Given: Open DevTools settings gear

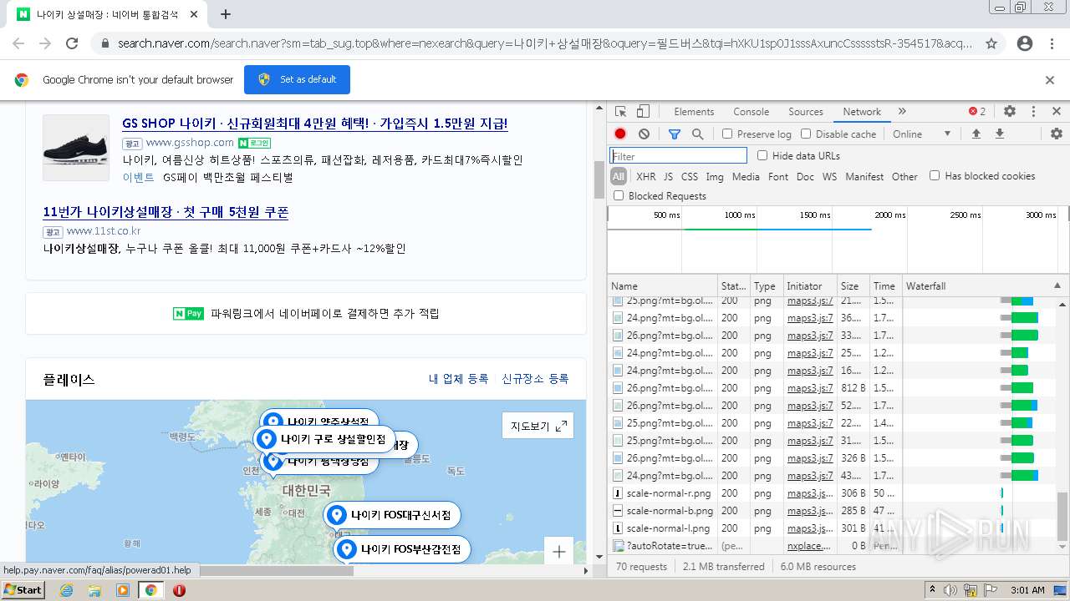Looking at the screenshot, I should tap(1010, 111).
